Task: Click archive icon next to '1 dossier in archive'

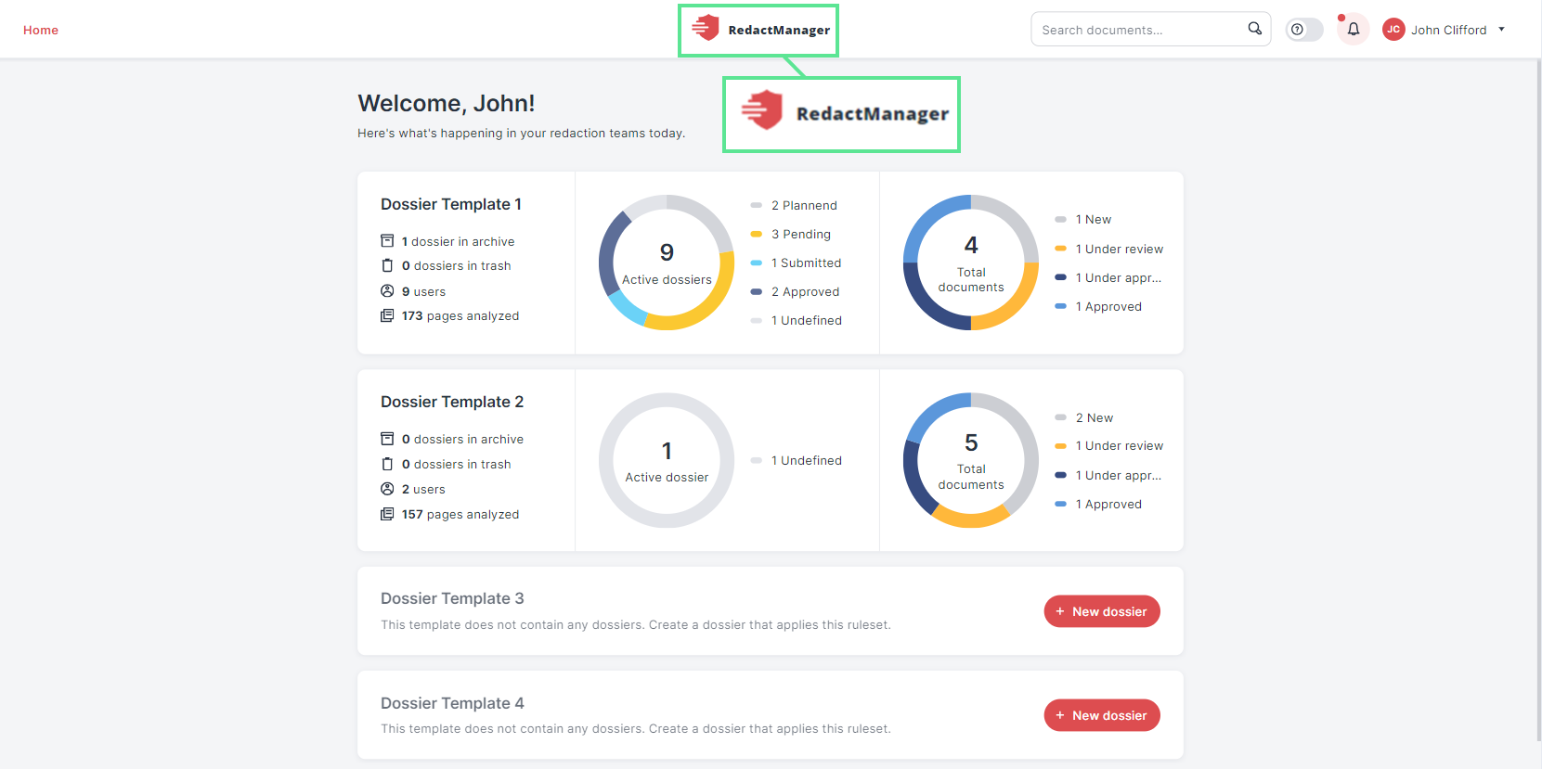Action: (x=387, y=241)
